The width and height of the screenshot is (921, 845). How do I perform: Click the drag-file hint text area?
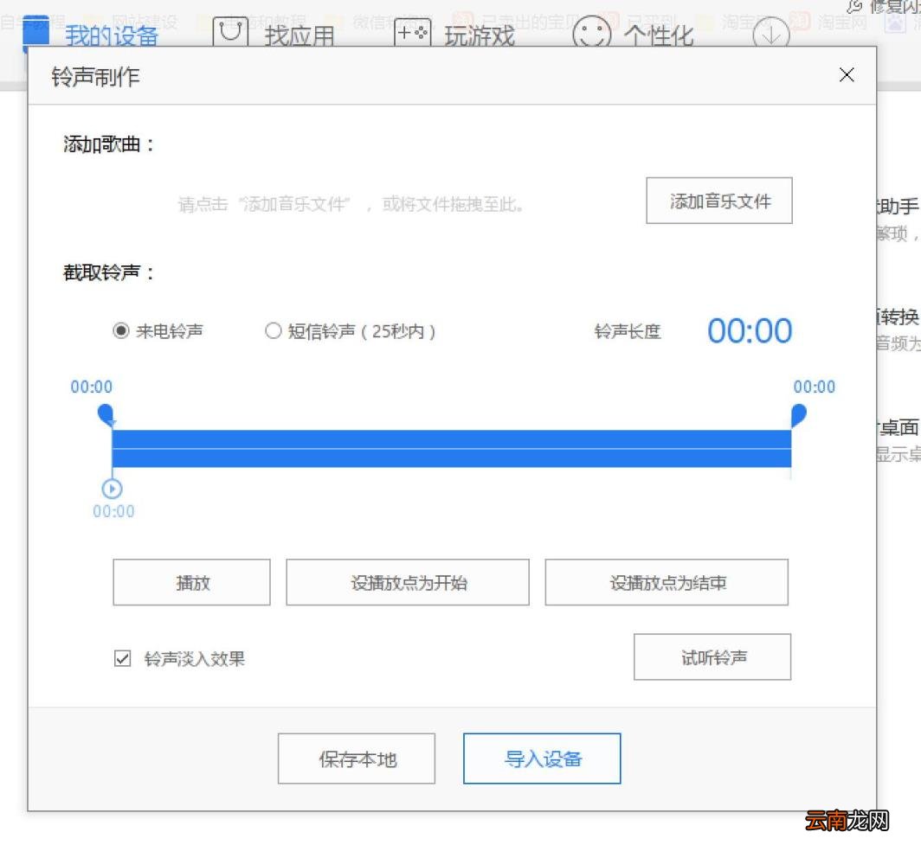tap(351, 204)
